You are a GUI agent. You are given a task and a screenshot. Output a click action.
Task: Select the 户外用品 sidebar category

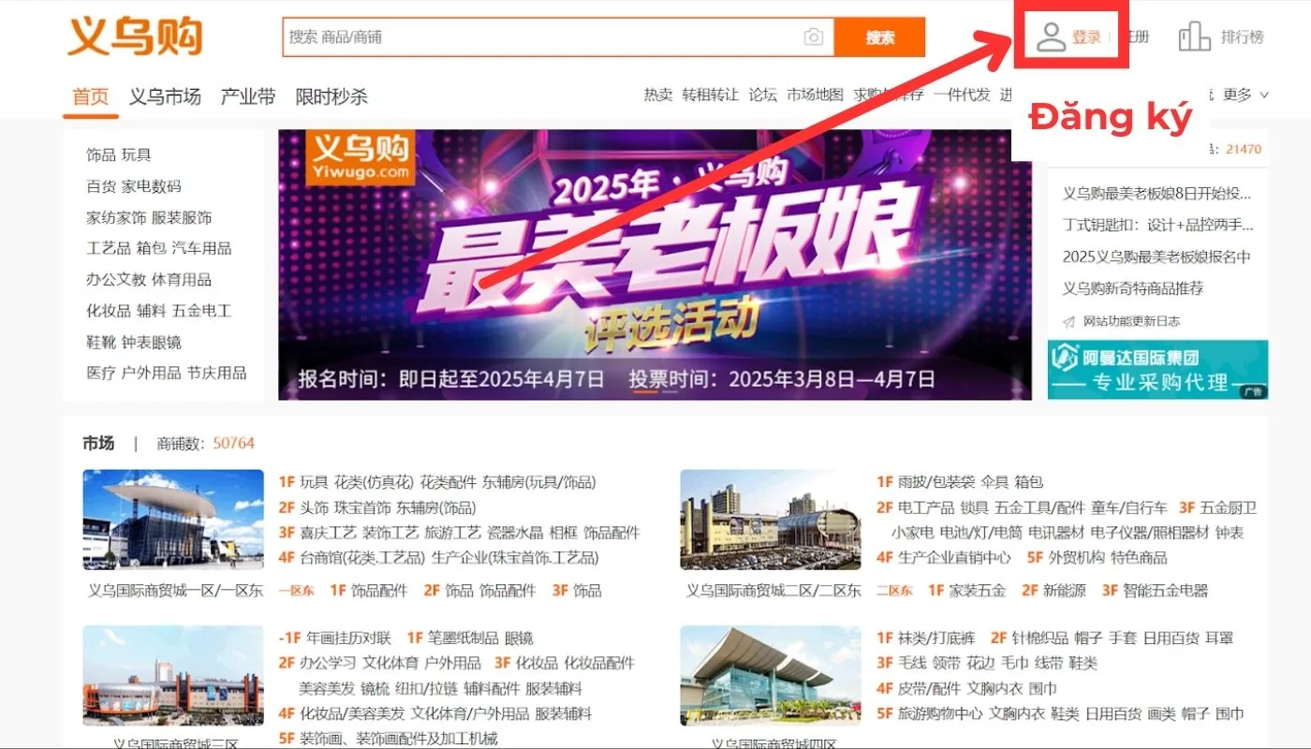151,373
